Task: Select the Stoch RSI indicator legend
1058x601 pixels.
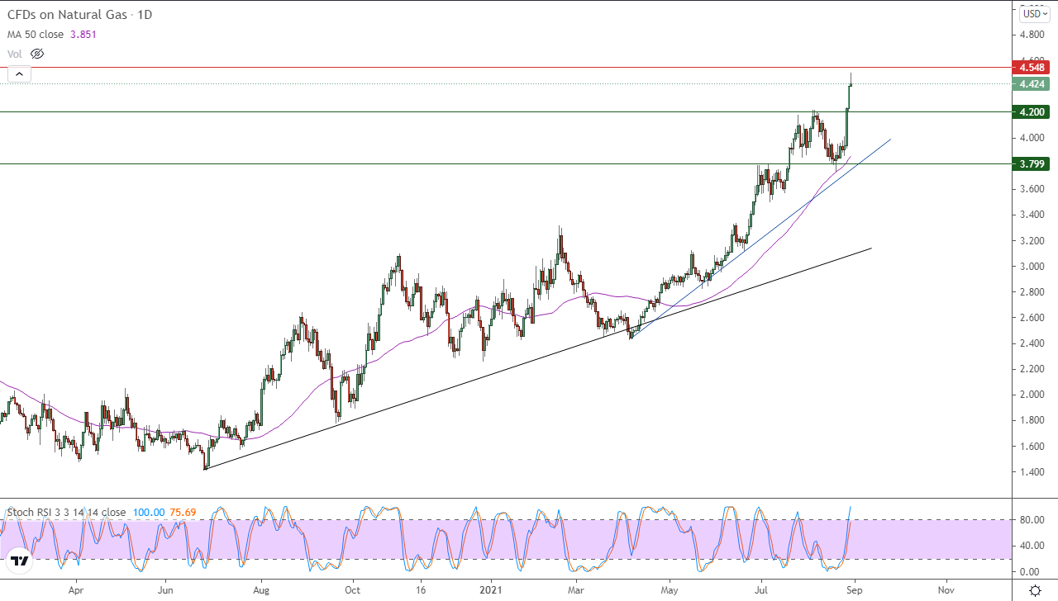Action: pos(67,513)
